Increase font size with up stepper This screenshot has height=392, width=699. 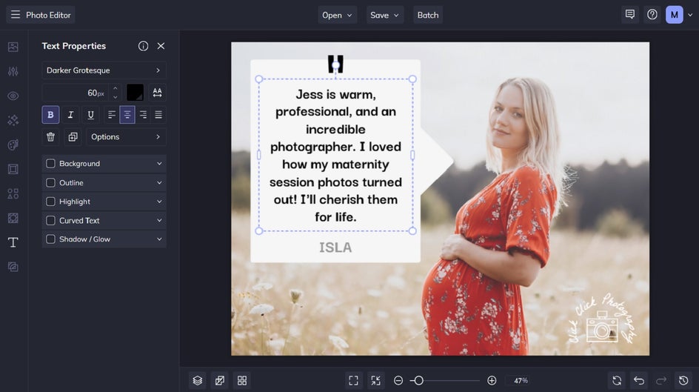116,88
